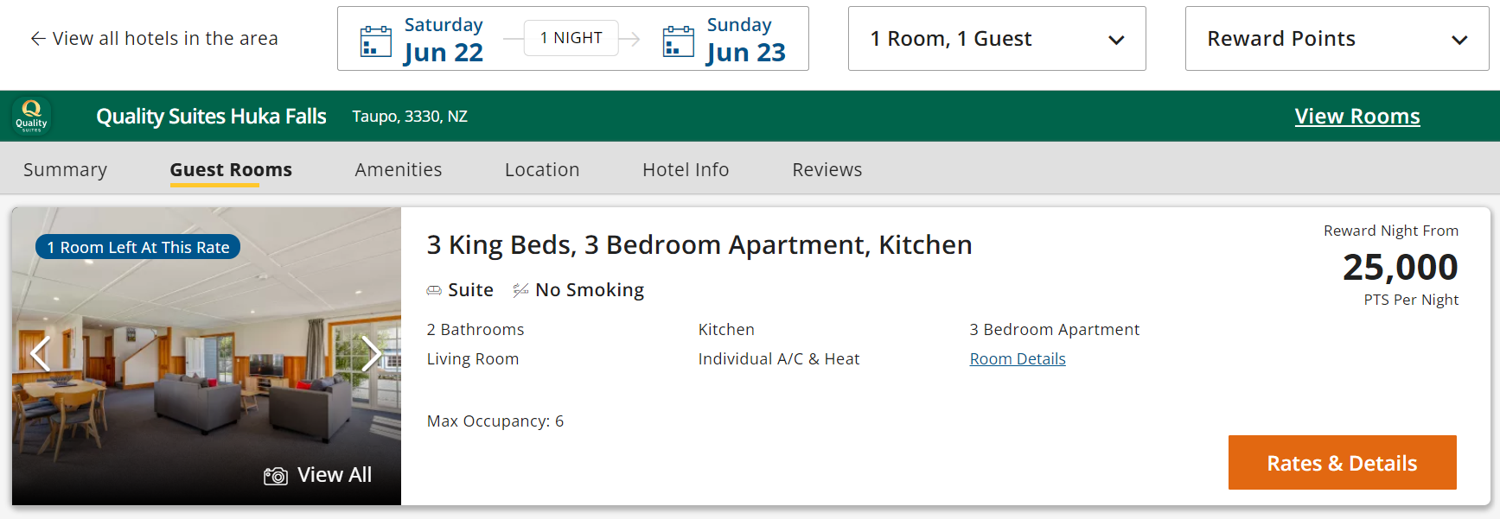Expand the Reward Points selector
The image size is (1500, 519).
click(1336, 38)
